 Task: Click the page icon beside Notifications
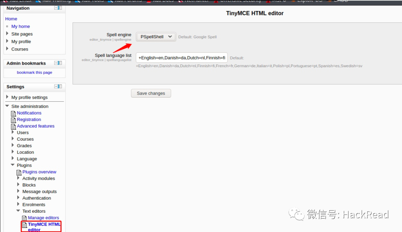[13, 113]
